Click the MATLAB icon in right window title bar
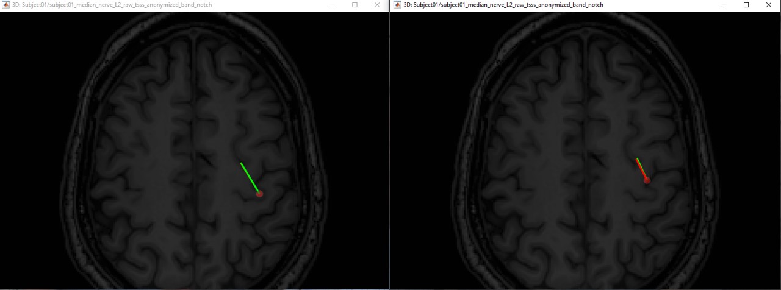781x290 pixels. [397, 5]
